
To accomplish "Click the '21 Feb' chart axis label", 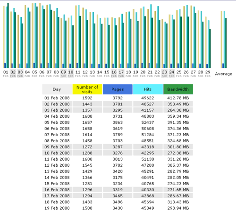I will 150,73.
